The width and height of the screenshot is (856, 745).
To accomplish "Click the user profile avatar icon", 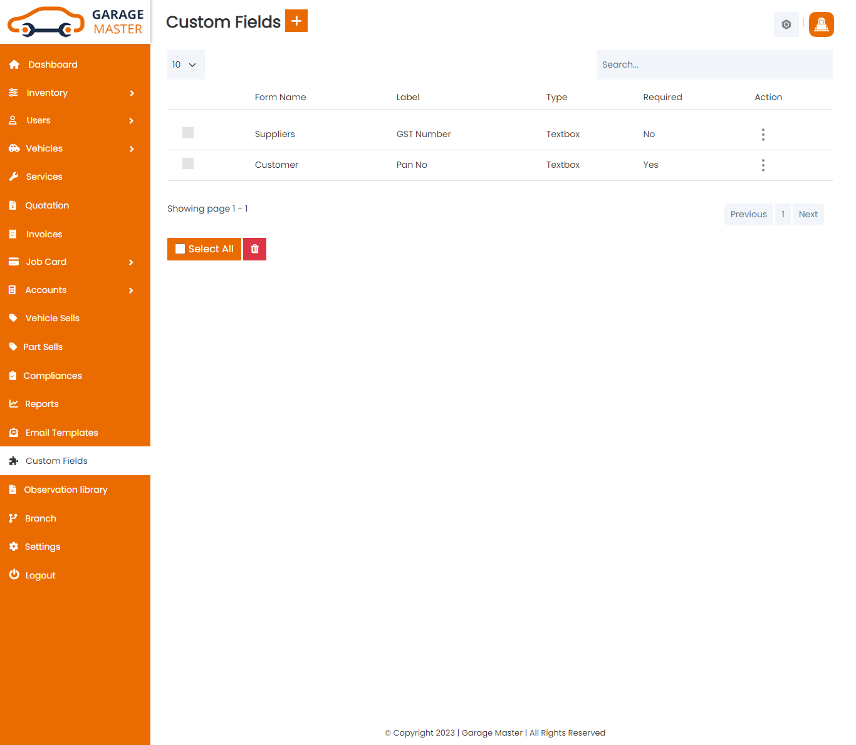I will coord(821,24).
